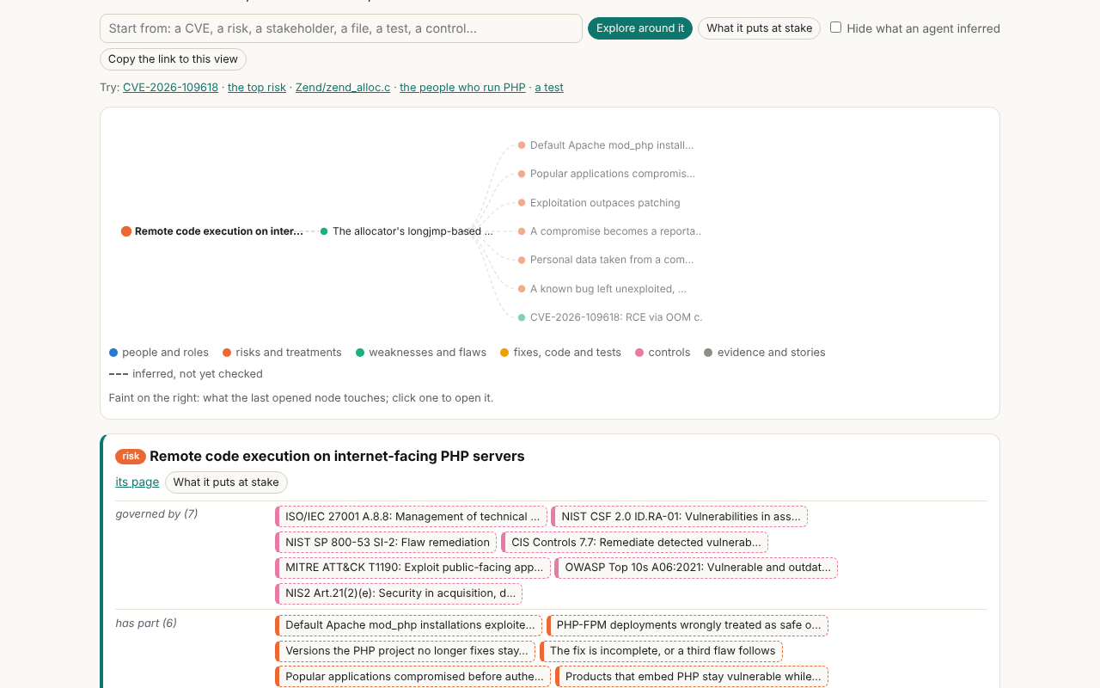The width and height of the screenshot is (1100, 688).
Task: Open the CVE-2026-109618 try link
Action: pyautogui.click(x=170, y=88)
